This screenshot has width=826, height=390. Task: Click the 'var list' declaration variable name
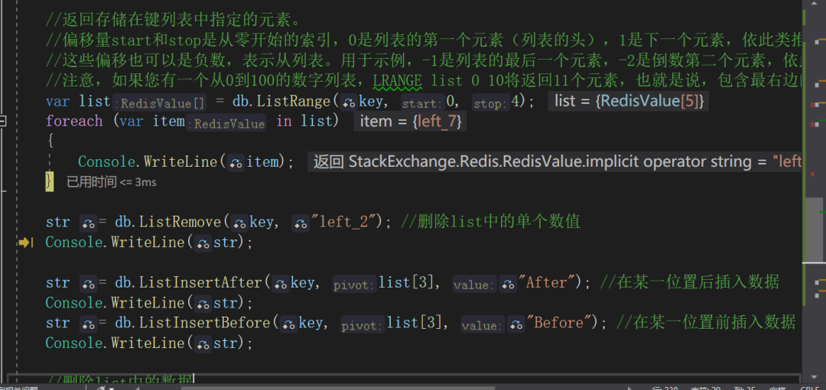click(x=95, y=101)
